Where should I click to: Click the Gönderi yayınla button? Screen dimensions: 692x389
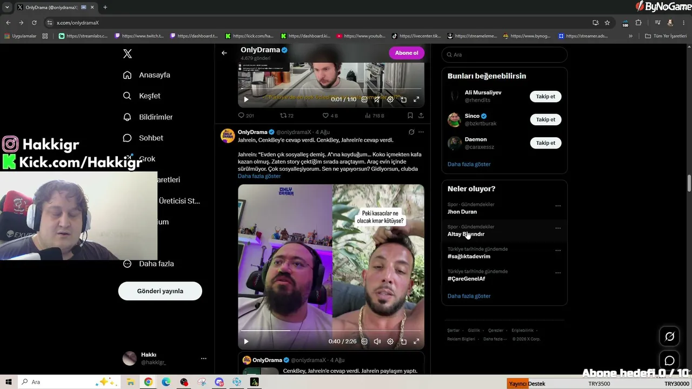click(x=160, y=291)
